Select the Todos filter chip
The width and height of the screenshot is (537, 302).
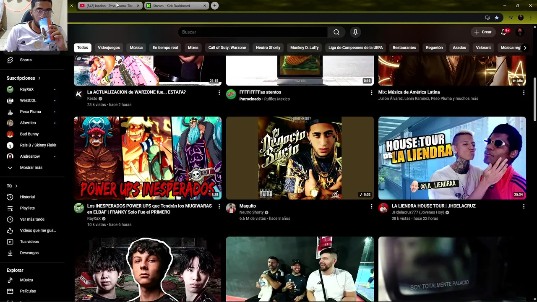pyautogui.click(x=83, y=47)
